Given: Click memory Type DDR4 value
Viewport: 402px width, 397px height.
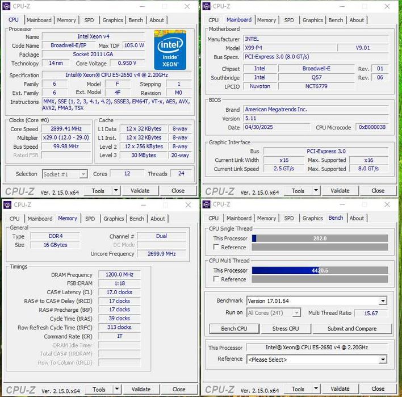Looking at the screenshot, I should pos(56,236).
